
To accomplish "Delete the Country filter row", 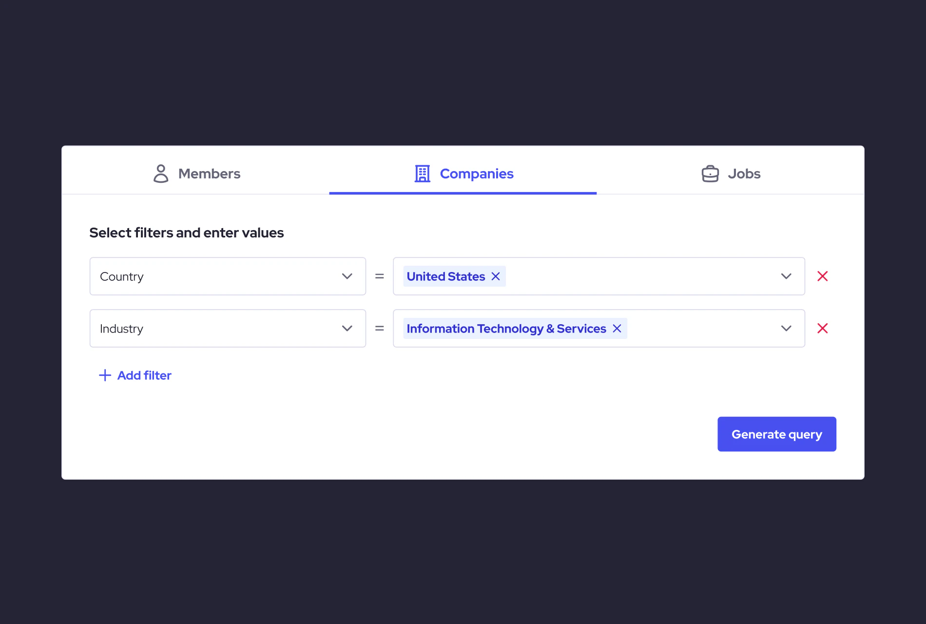I will click(x=823, y=276).
